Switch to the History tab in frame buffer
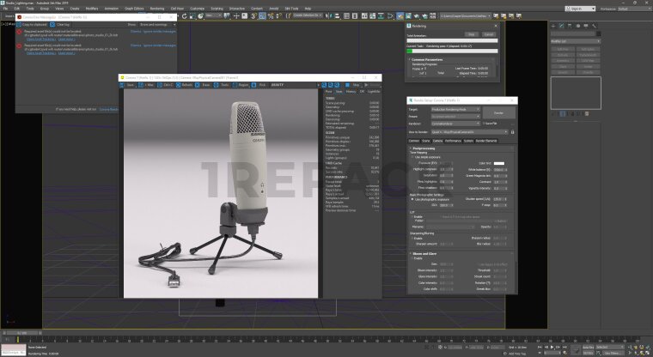This screenshot has height=357, width=653. tap(340, 92)
